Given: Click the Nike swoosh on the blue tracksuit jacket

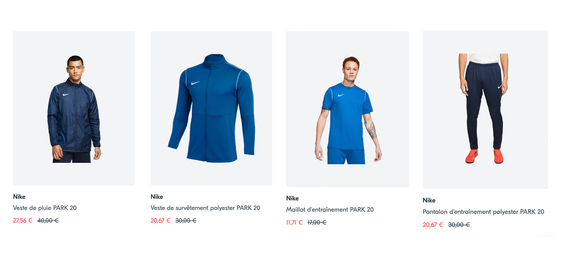Looking at the screenshot, I should coord(195,83).
